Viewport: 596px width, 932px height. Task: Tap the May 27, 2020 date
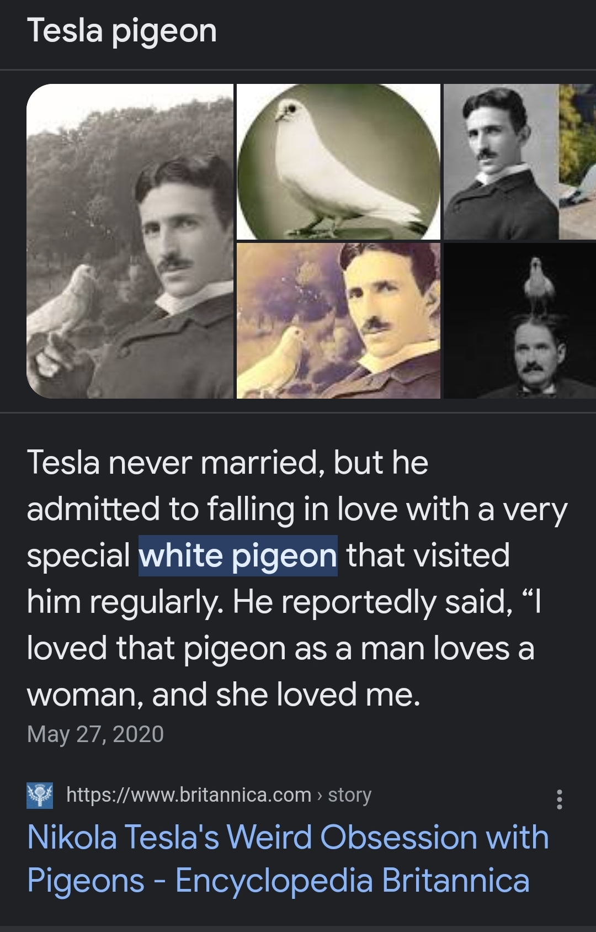click(x=95, y=734)
